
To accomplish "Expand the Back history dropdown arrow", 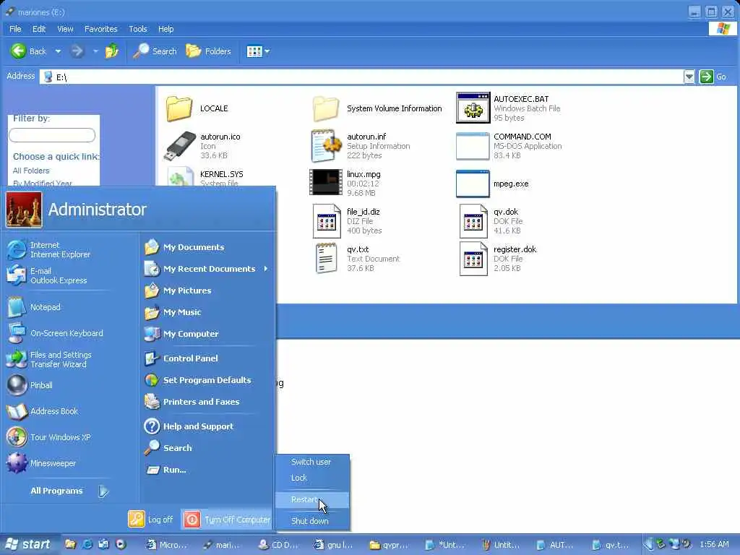I will click(58, 51).
